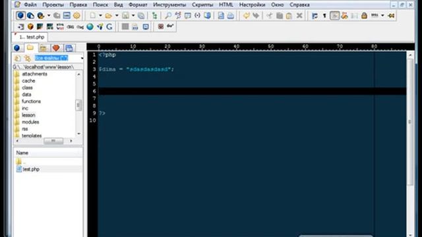Click the $dima code on line 3

point(107,69)
